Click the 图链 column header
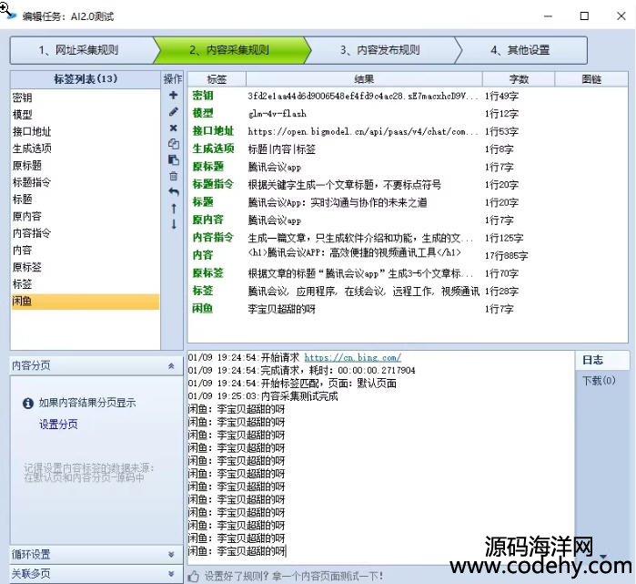This screenshot has height=584, width=636. [x=591, y=79]
